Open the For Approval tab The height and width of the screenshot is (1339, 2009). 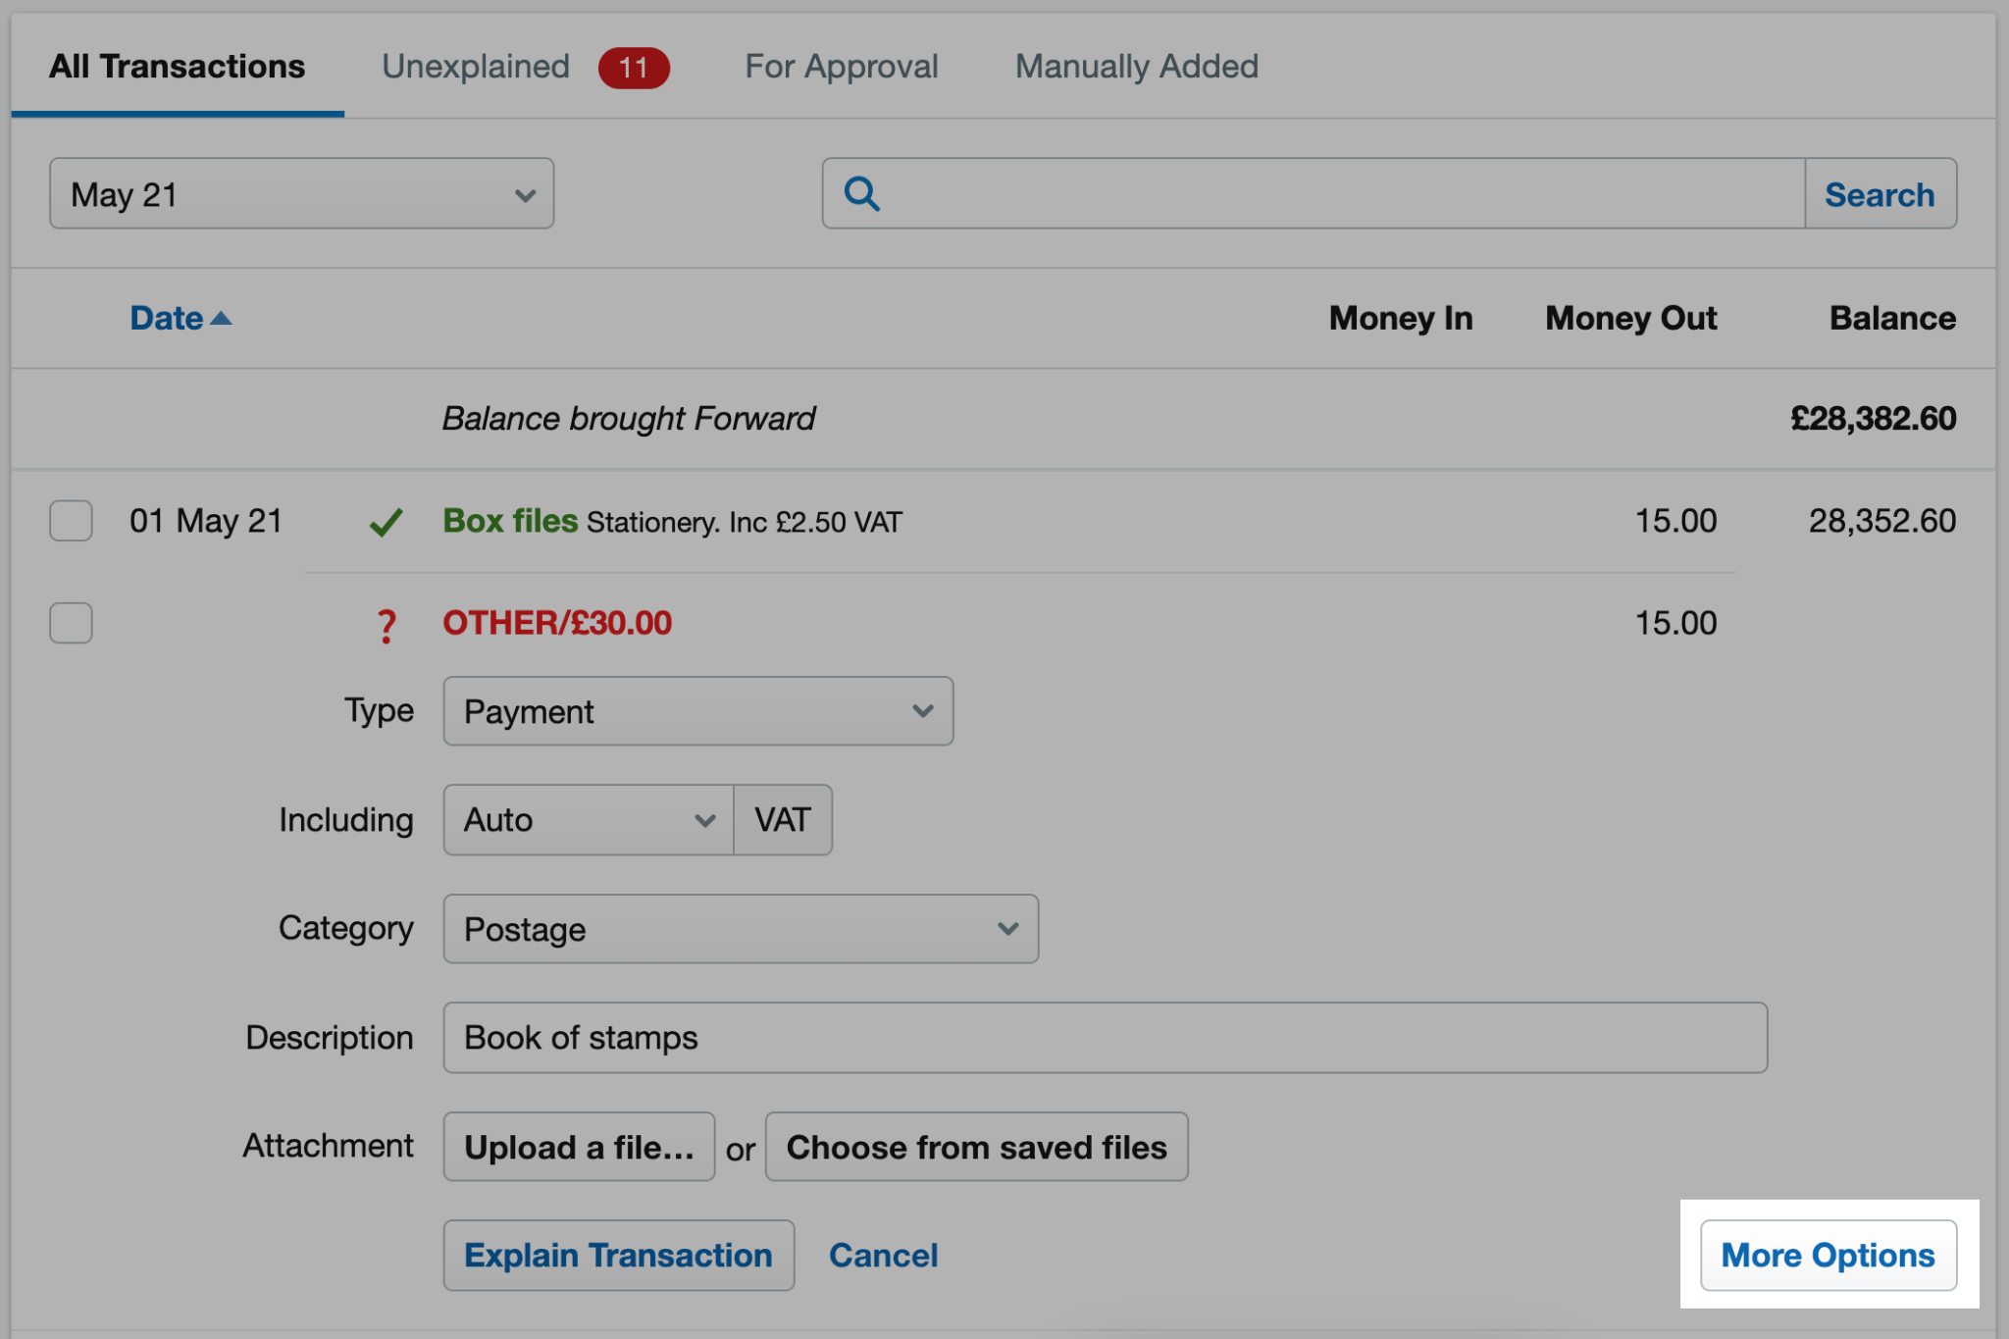pyautogui.click(x=841, y=66)
